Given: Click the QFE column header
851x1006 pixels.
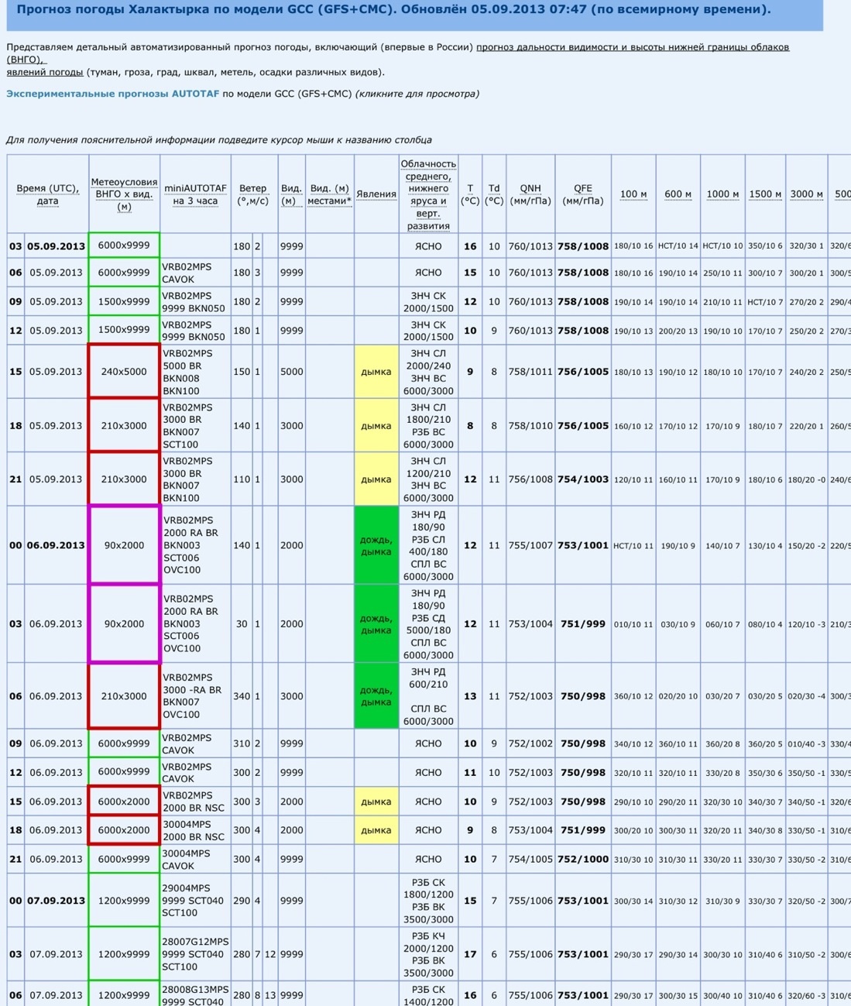Looking at the screenshot, I should point(582,194).
